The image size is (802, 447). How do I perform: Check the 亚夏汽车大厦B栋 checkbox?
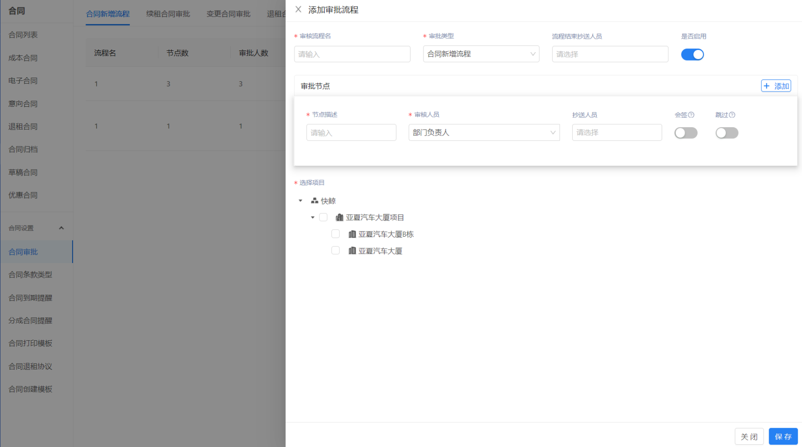point(336,234)
